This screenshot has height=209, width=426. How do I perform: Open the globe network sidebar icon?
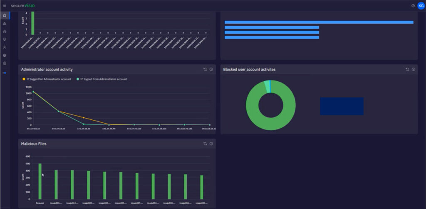click(4, 55)
